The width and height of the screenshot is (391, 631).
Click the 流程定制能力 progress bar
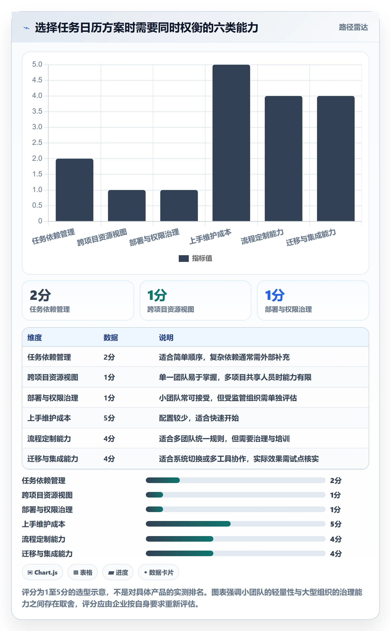[235, 539]
